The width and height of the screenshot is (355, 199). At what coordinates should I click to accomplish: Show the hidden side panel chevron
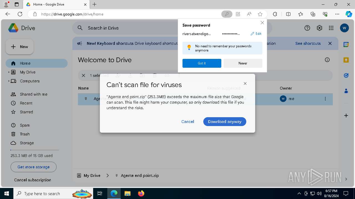346,179
